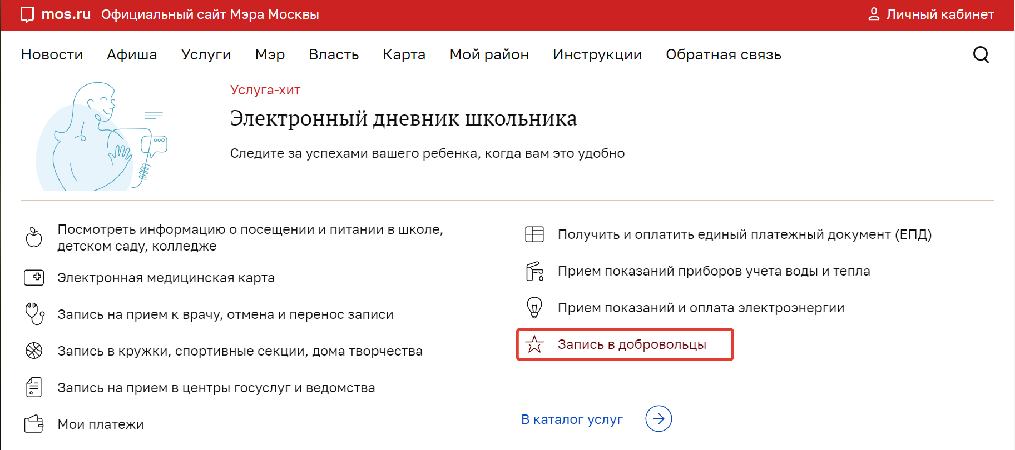Open Запись на прием к врачу link
Image resolution: width=1015 pixels, height=450 pixels.
coord(225,314)
